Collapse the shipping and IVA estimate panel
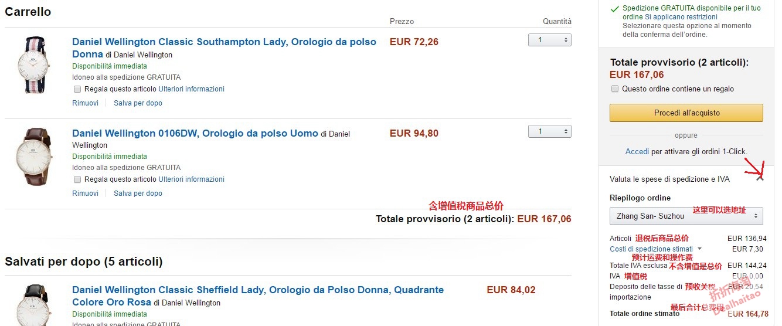Viewport: 782px width, 326px height. point(760,178)
